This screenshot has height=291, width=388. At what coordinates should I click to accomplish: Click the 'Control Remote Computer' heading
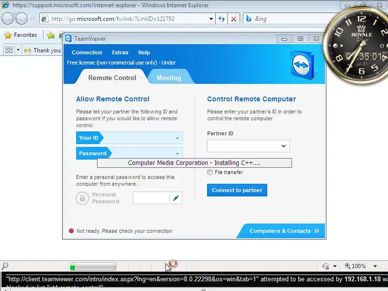251,99
